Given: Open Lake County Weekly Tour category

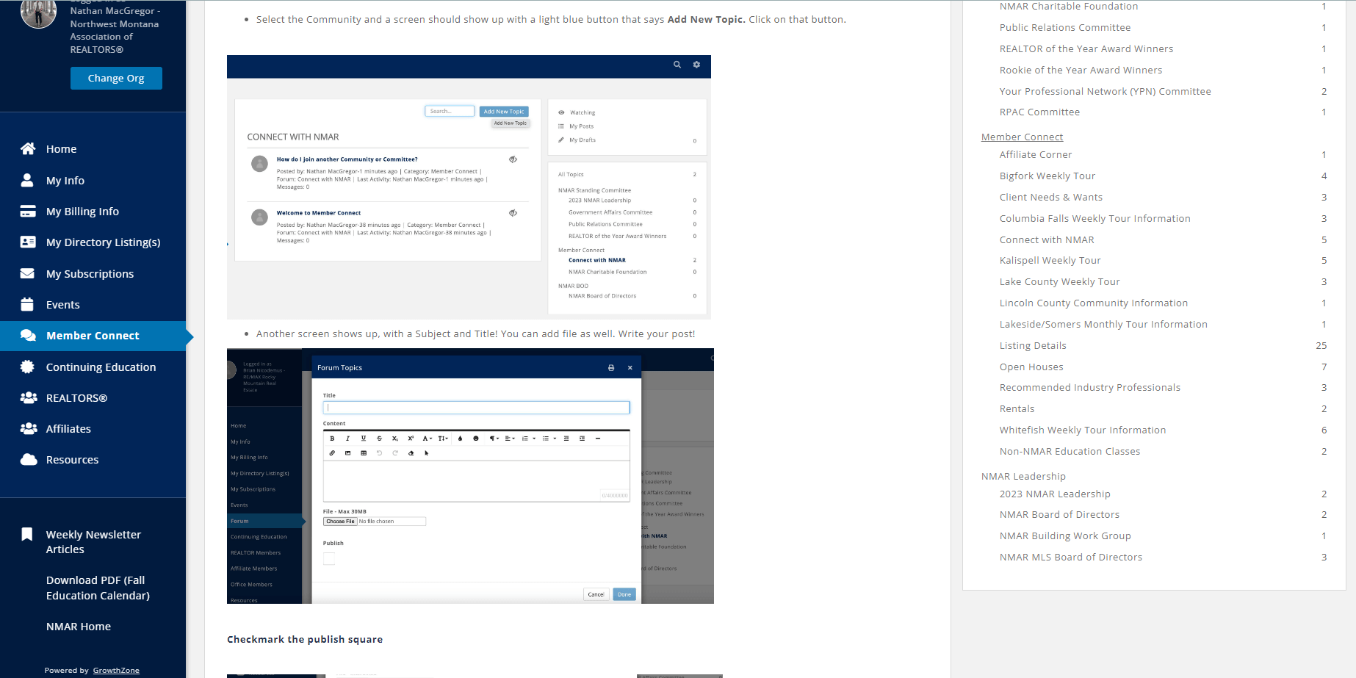Looking at the screenshot, I should (1060, 281).
